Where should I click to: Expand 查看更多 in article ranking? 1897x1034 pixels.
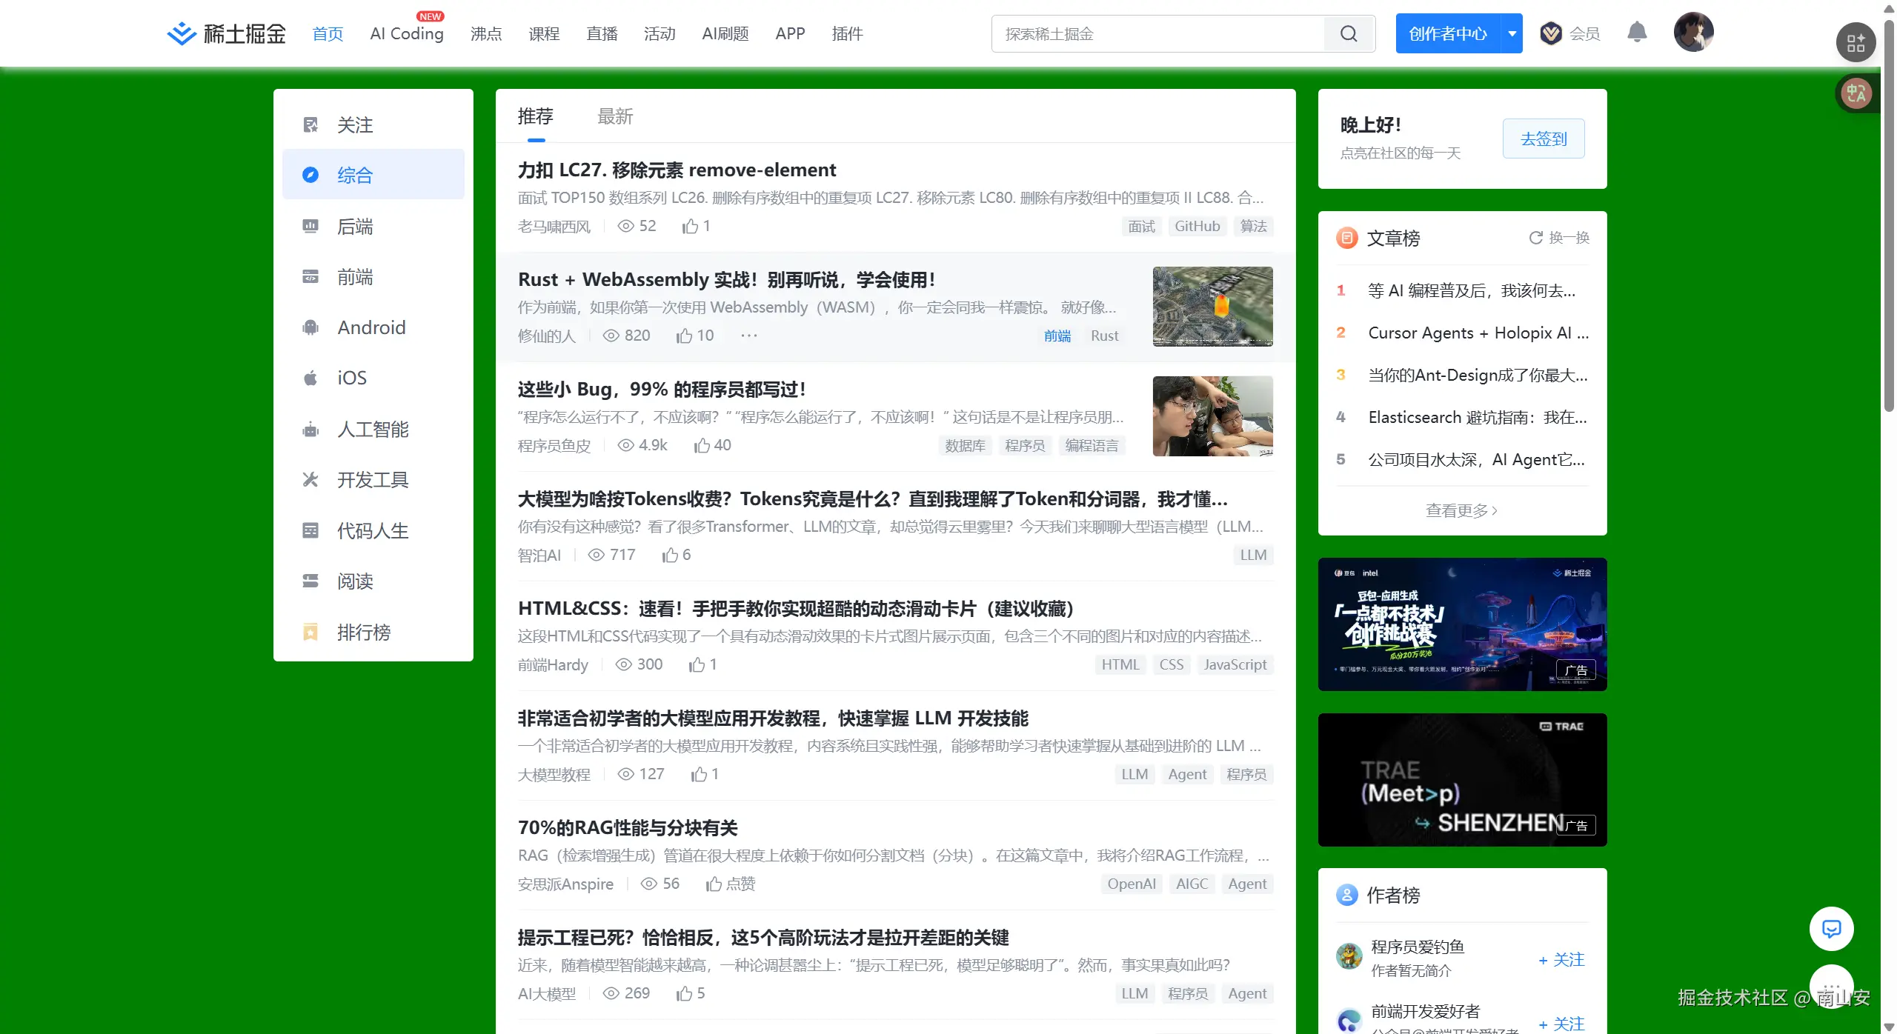tap(1461, 510)
